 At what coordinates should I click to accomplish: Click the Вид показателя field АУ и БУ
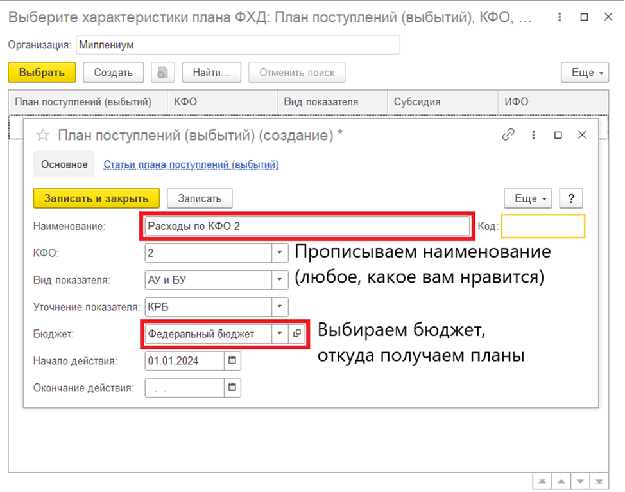209,279
